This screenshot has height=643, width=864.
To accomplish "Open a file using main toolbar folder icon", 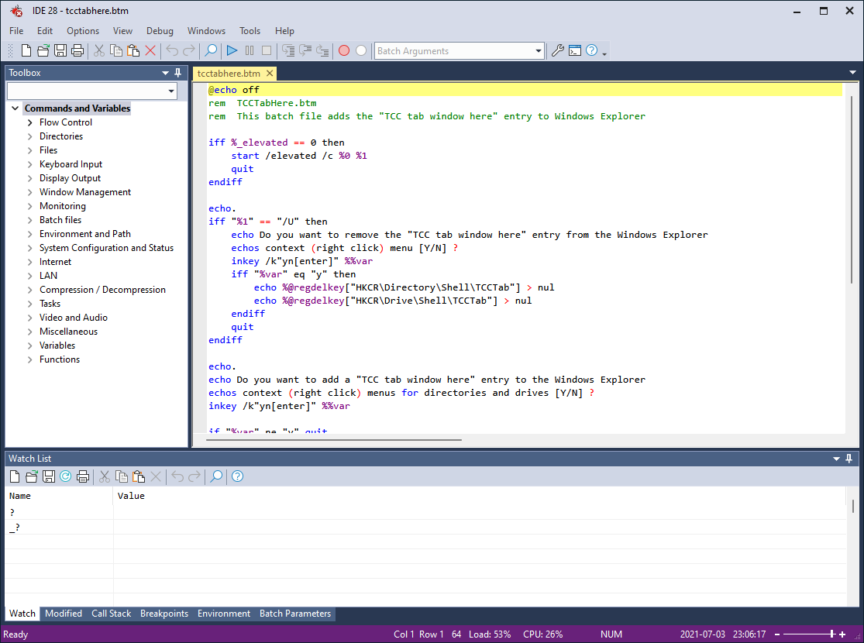I will click(x=43, y=50).
